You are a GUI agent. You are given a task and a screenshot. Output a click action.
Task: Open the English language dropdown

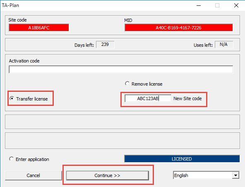tap(206, 175)
